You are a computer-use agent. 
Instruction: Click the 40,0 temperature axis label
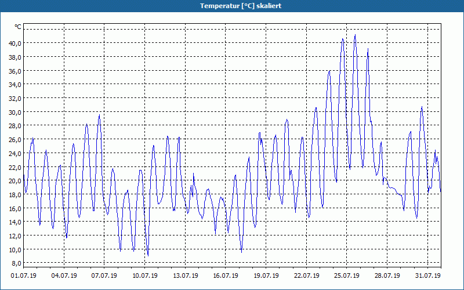tap(15, 43)
